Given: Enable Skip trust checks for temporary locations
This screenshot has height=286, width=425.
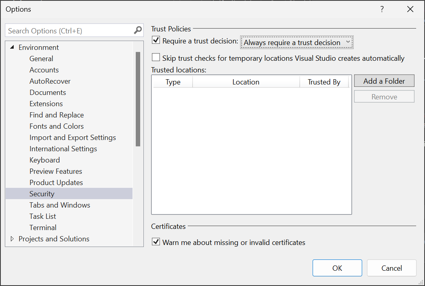Looking at the screenshot, I should (156, 57).
